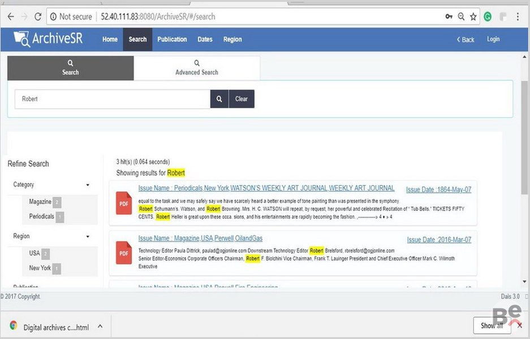Switch to the Advanced Search tab

196,68
